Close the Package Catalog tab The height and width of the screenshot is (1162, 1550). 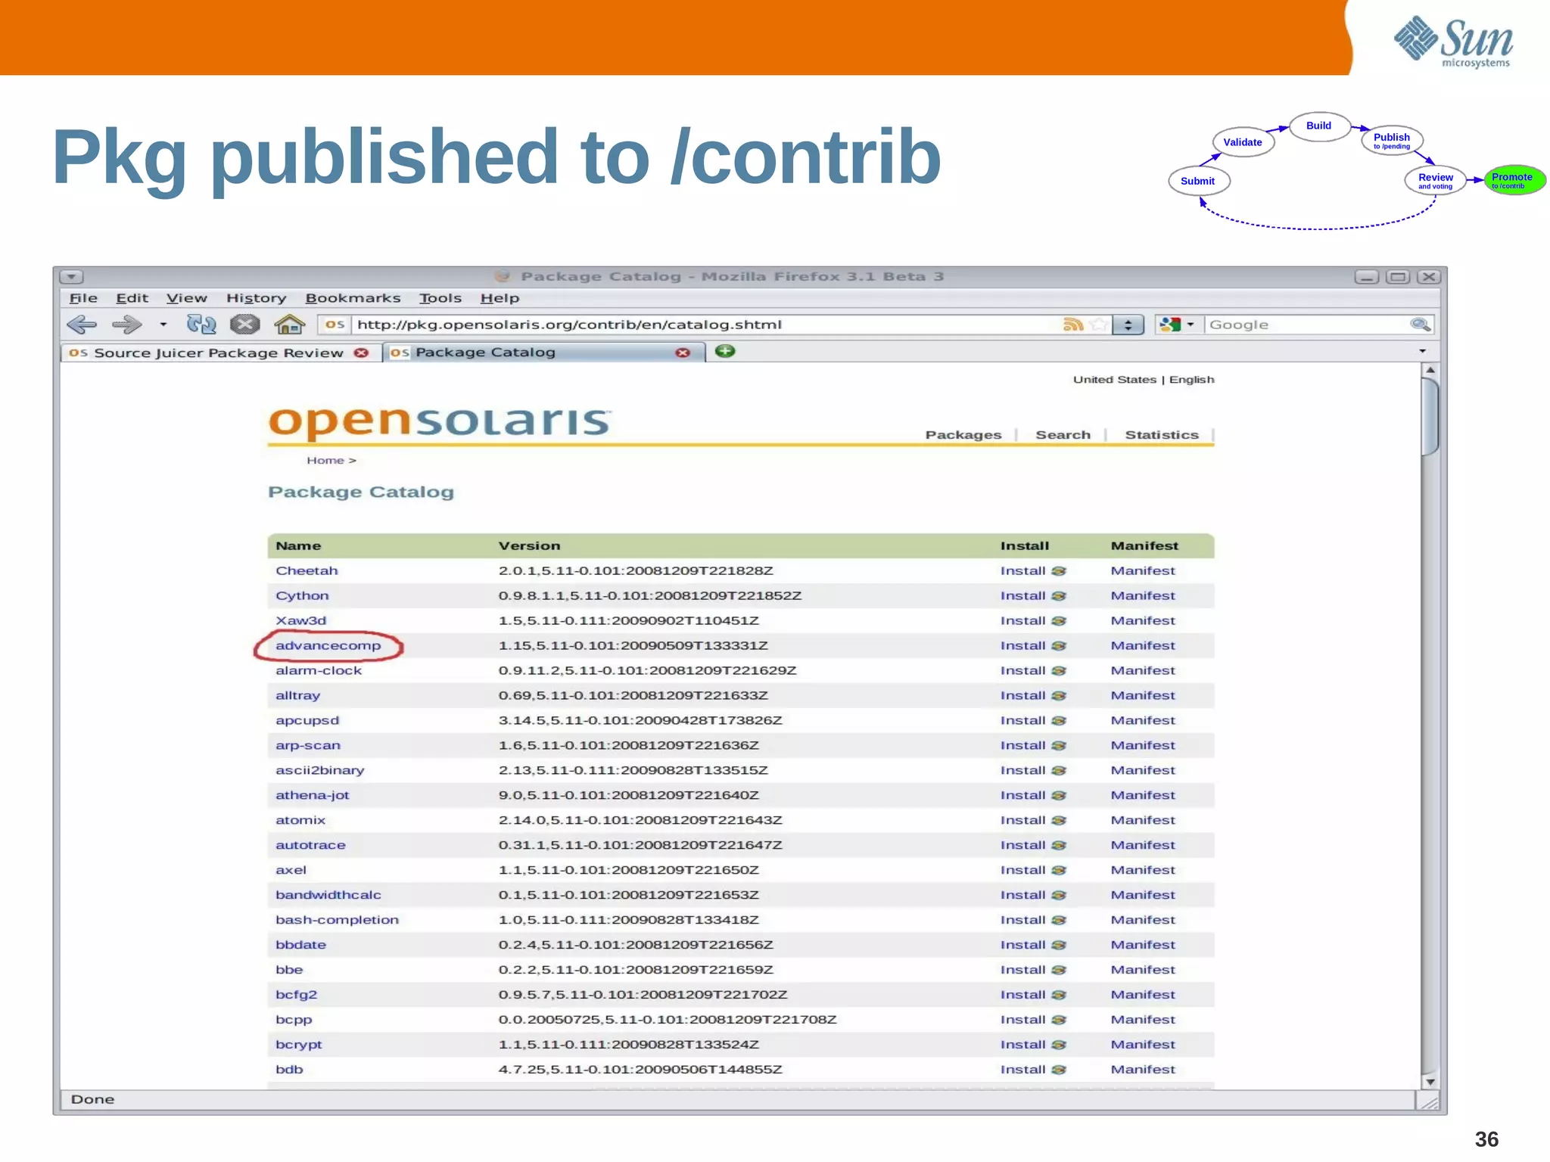[683, 353]
